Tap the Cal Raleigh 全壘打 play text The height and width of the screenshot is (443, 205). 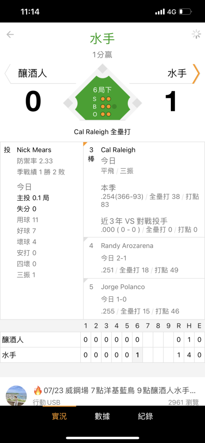(x=102, y=132)
